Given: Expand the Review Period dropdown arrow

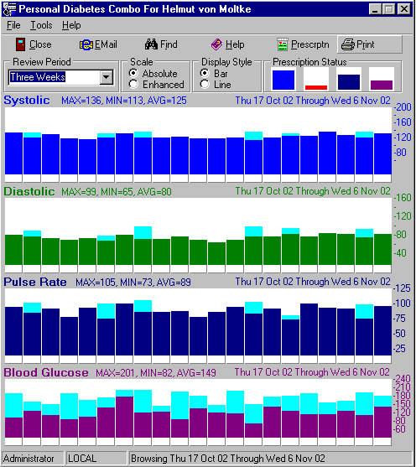Looking at the screenshot, I should (106, 77).
